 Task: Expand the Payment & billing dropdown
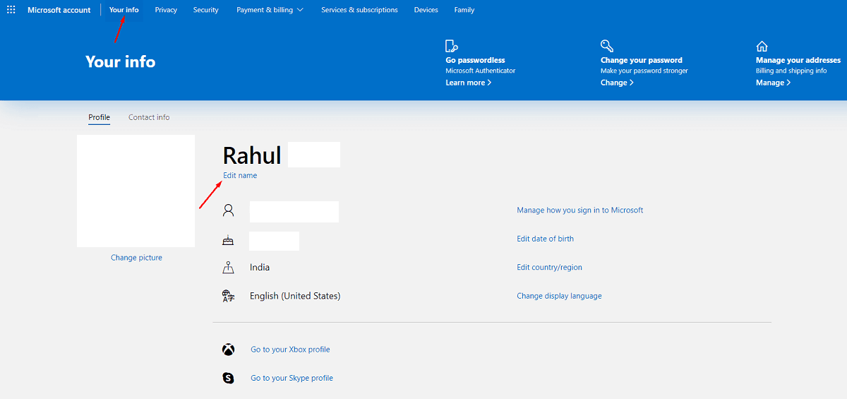click(270, 10)
